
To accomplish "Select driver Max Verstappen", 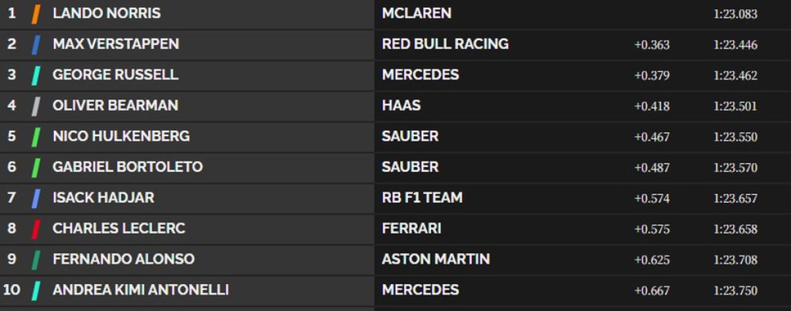I will pyautogui.click(x=115, y=44).
